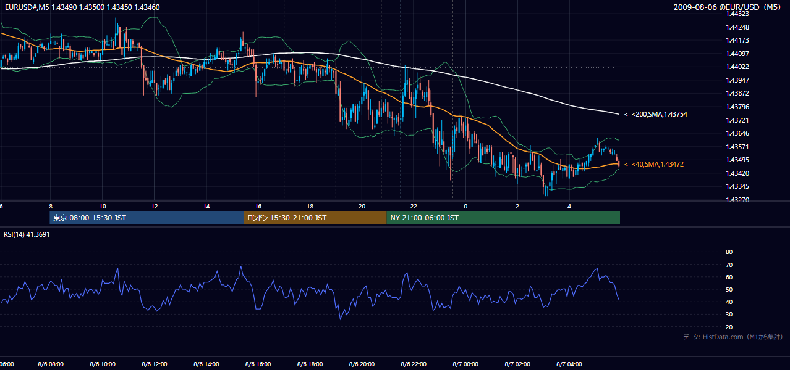
Task: Click price axis value 1.43270
Action: (x=738, y=200)
